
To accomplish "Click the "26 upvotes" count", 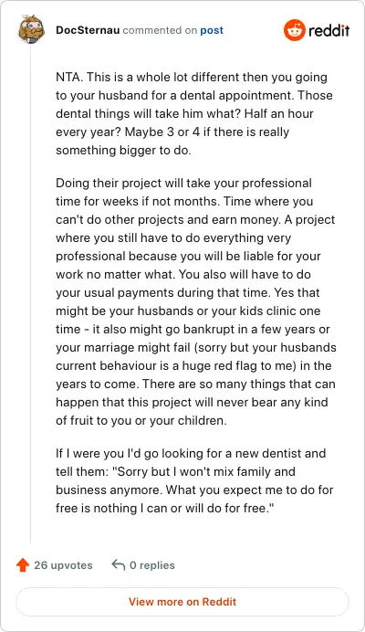I will (63, 565).
